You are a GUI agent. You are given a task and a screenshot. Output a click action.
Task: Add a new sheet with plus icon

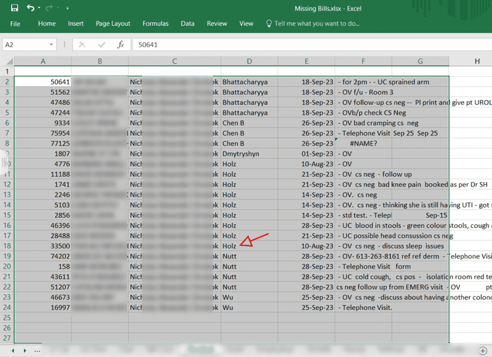pos(482,350)
